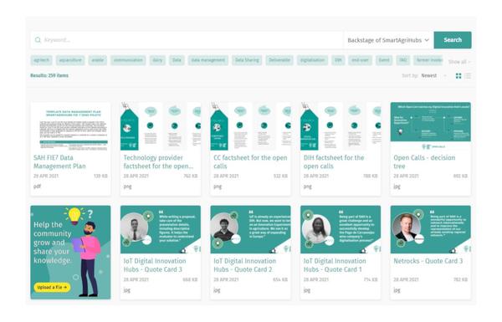The width and height of the screenshot is (502, 322).
Task: Select the Data Sharing tag
Action: (247, 60)
